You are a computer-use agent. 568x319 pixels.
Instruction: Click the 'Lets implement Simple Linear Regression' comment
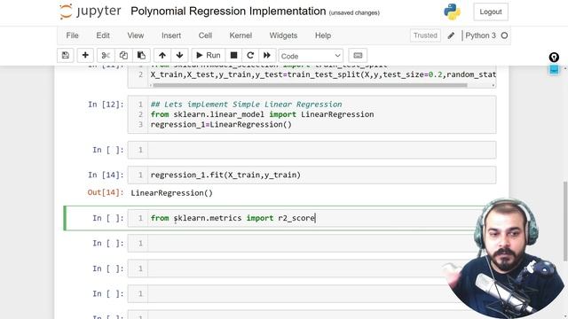click(247, 105)
